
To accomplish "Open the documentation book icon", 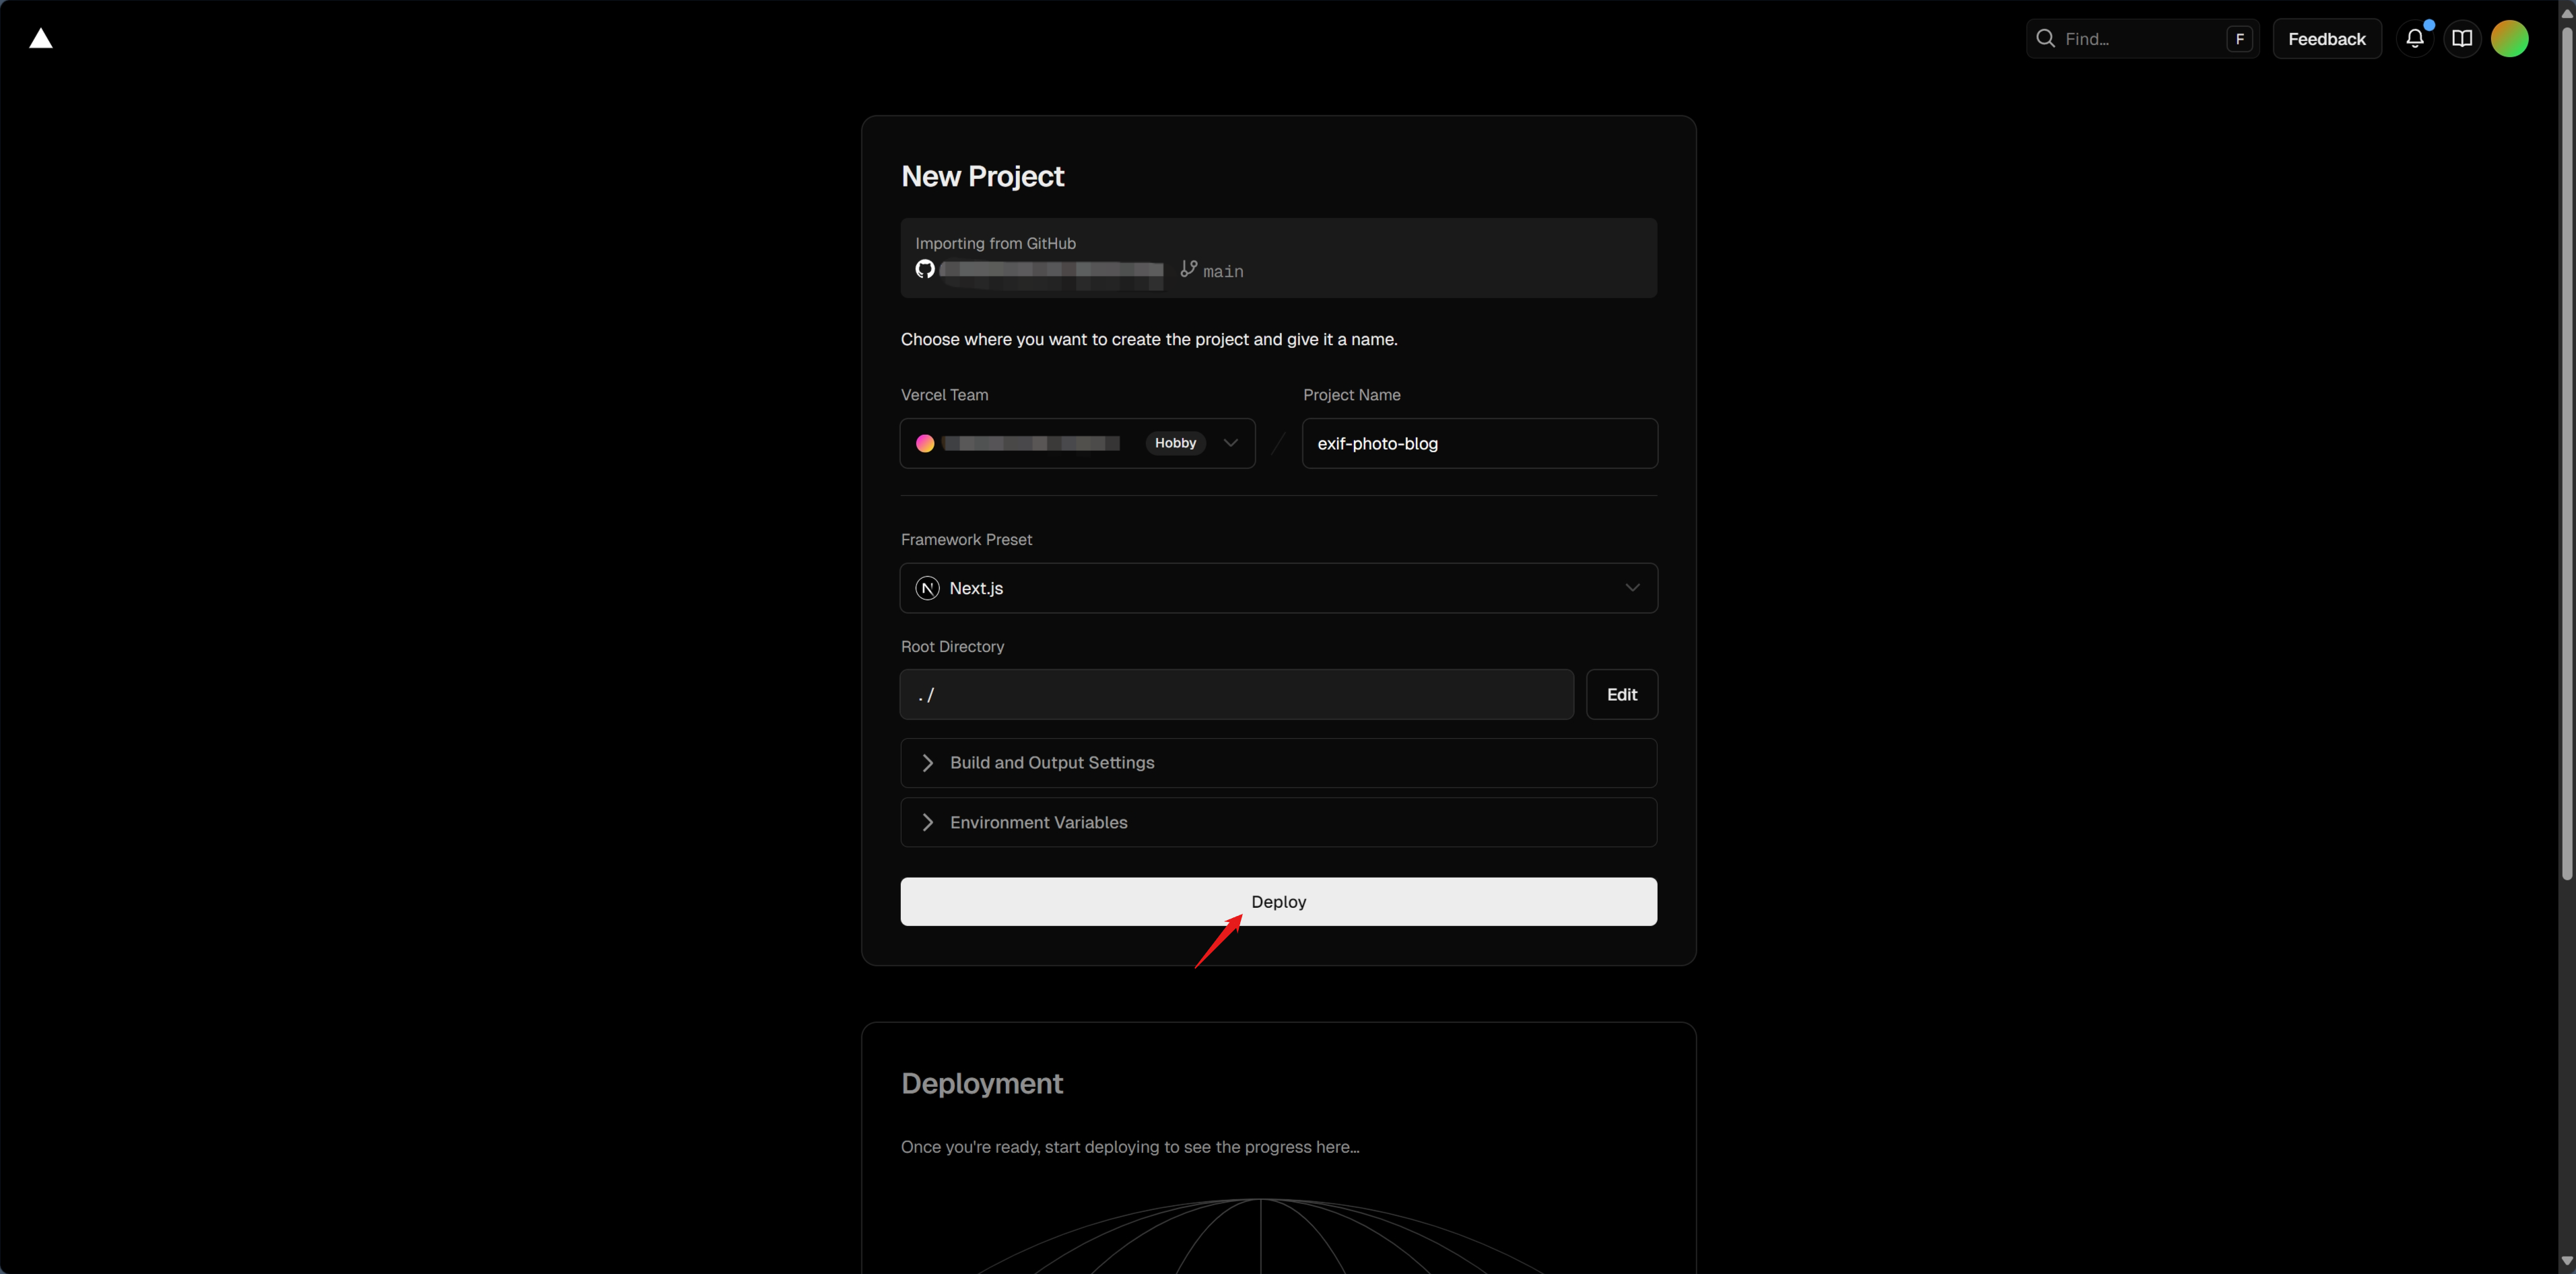I will (2461, 39).
